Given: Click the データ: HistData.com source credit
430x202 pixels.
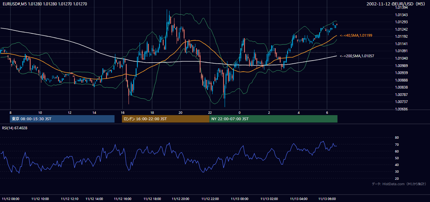Looking at the screenshot, I should 399,184.
